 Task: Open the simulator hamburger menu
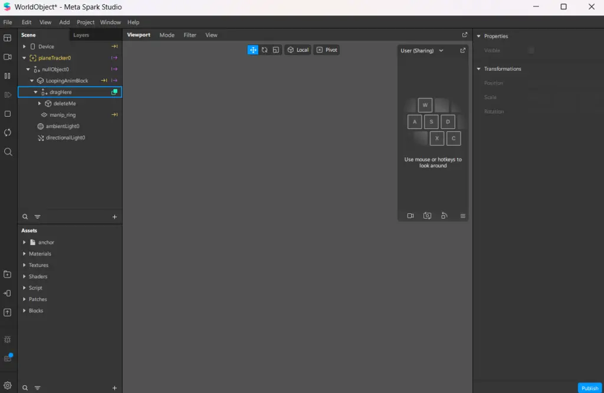coord(462,216)
